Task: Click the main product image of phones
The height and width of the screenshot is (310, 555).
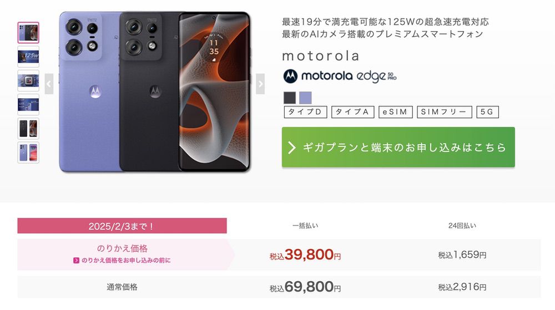Action: (154, 92)
